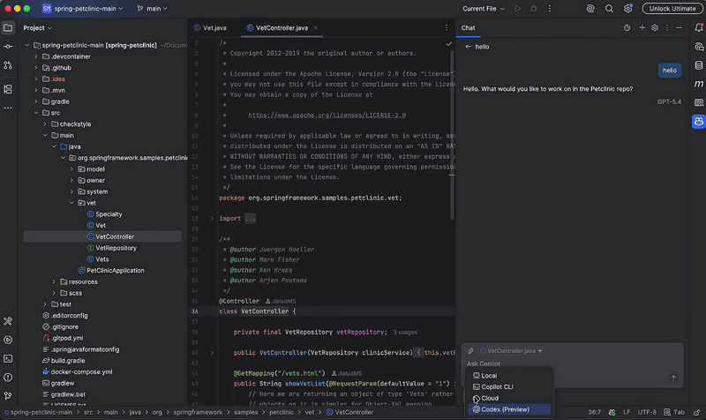The height and width of the screenshot is (420, 706).
Task: Click the Unlock Ultimate button
Action: point(672,9)
